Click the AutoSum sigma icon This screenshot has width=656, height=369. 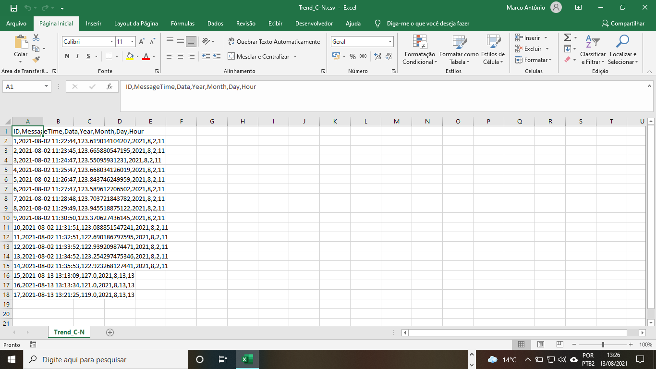coord(567,37)
